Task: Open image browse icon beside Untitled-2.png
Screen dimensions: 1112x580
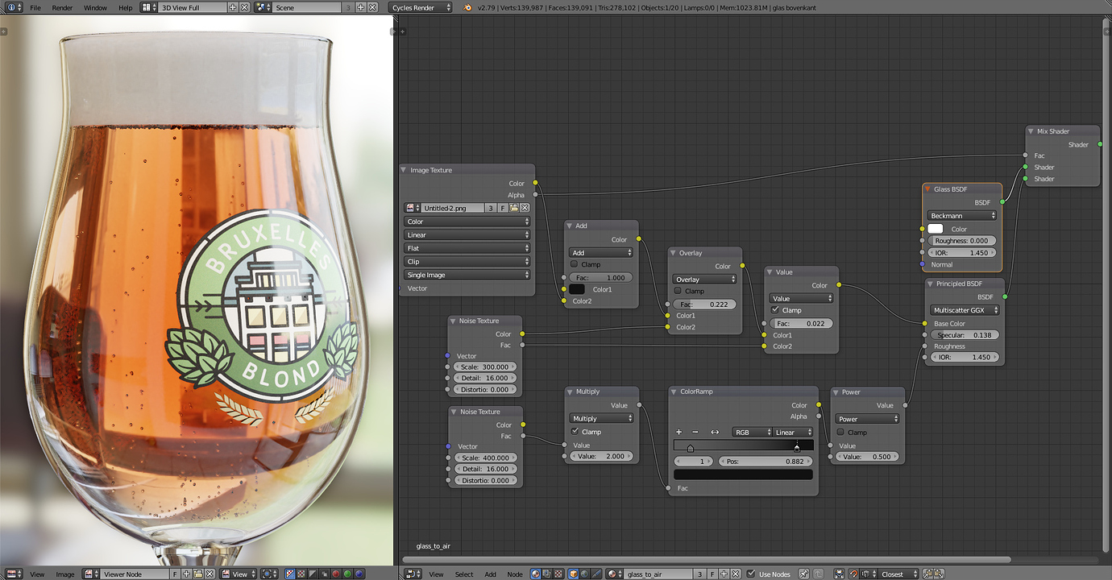Action: pyautogui.click(x=412, y=208)
